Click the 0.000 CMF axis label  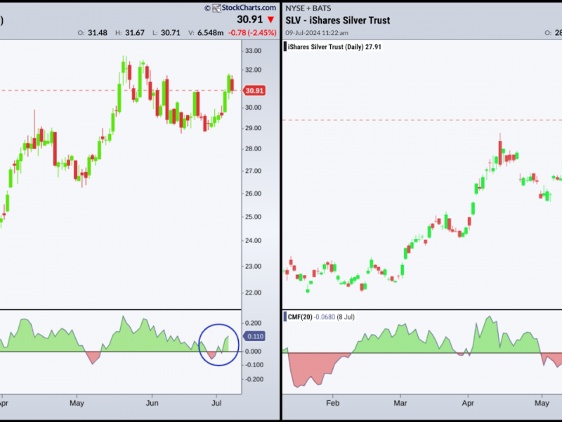click(253, 352)
